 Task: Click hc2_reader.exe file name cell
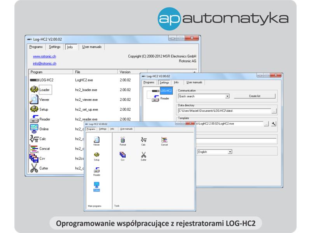coord(86,119)
